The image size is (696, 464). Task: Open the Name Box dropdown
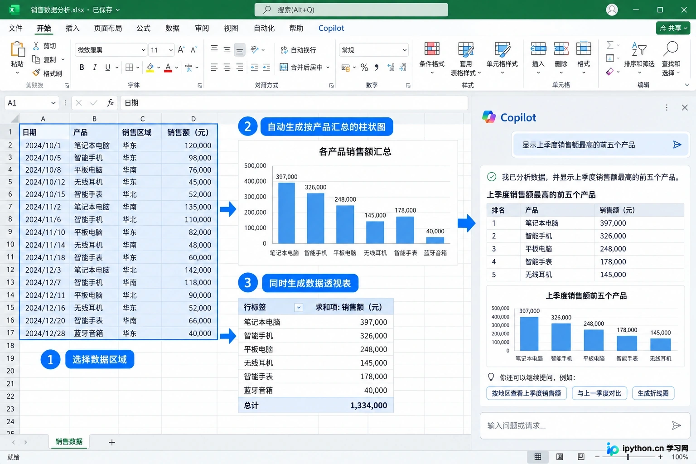pos(53,103)
